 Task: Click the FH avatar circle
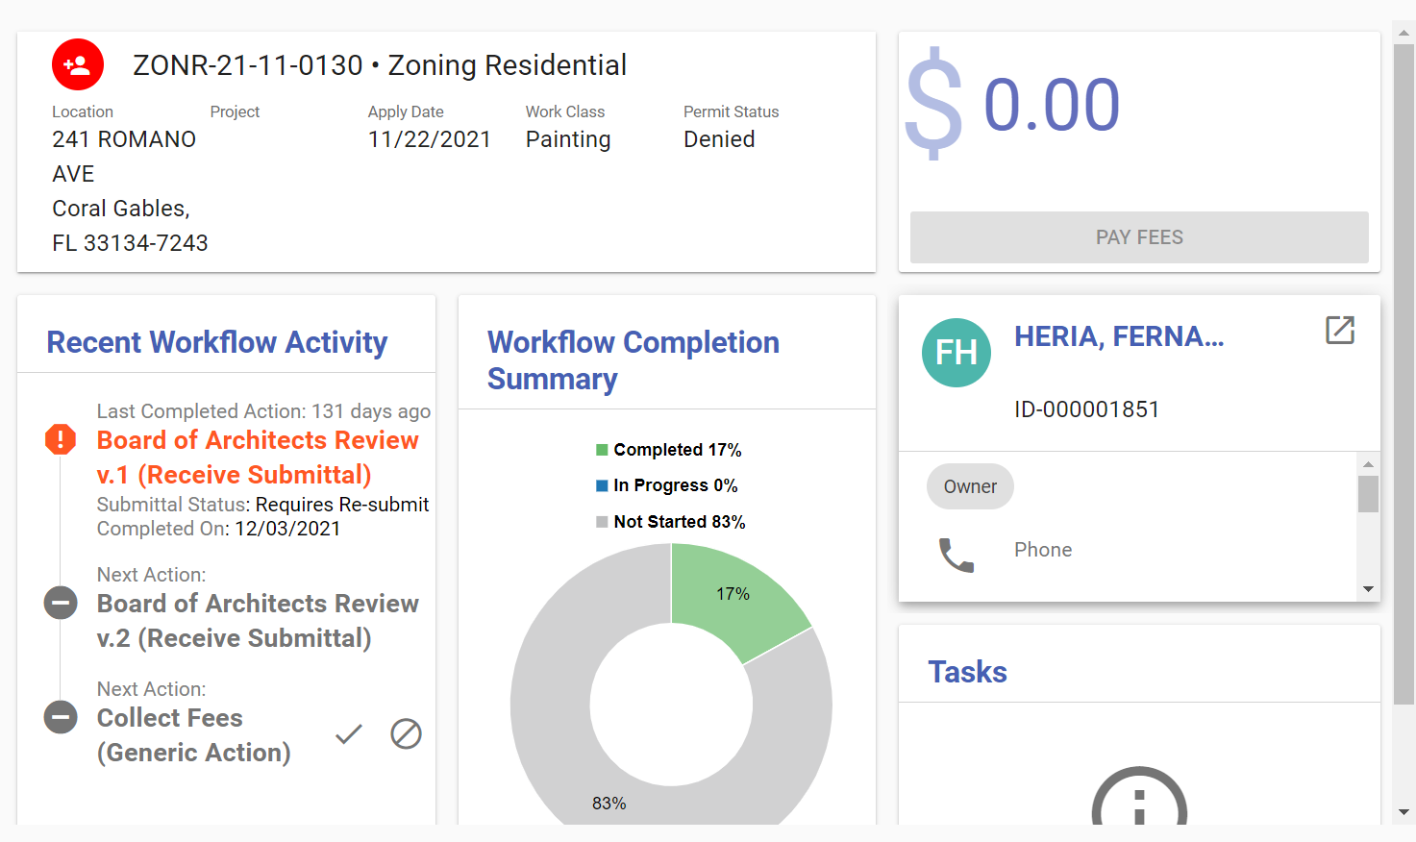(956, 353)
